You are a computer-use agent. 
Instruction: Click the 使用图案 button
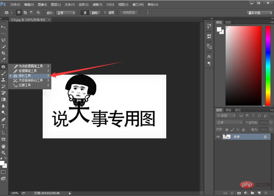click(x=129, y=13)
